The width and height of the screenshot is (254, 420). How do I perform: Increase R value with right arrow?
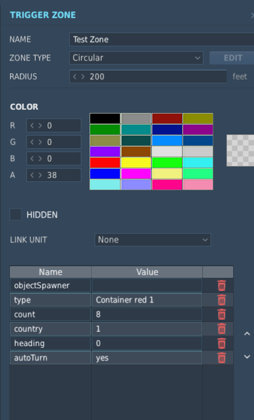(40, 126)
